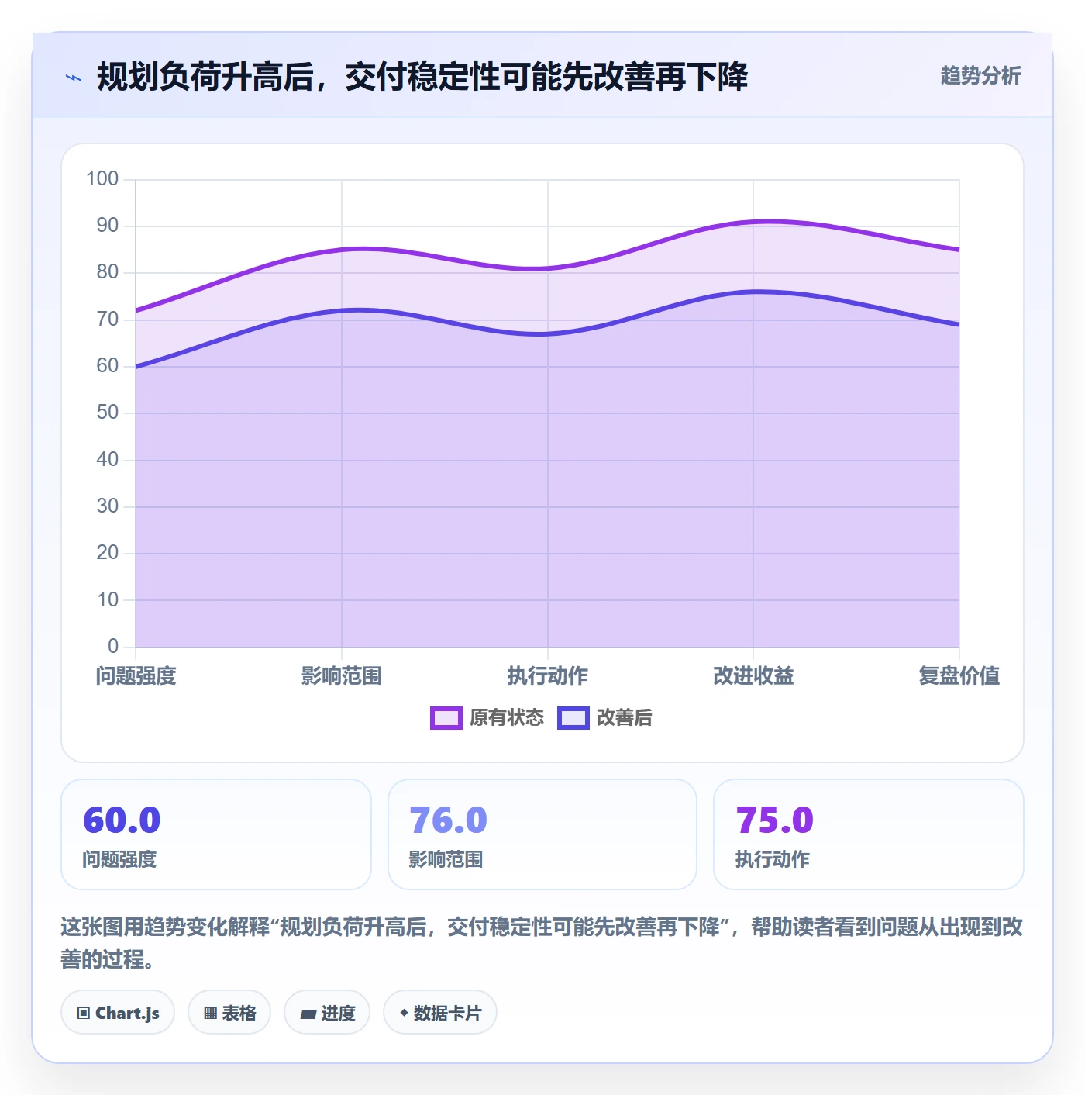Click the 100 y-axis tick label
Image resolution: width=1085 pixels, height=1095 pixels.
pos(102,179)
